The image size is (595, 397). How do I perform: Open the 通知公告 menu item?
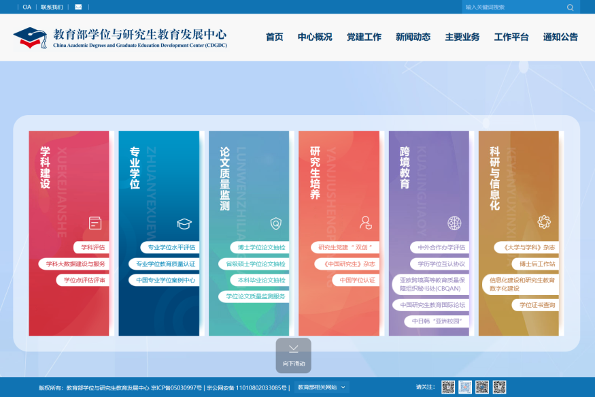pyautogui.click(x=560, y=37)
